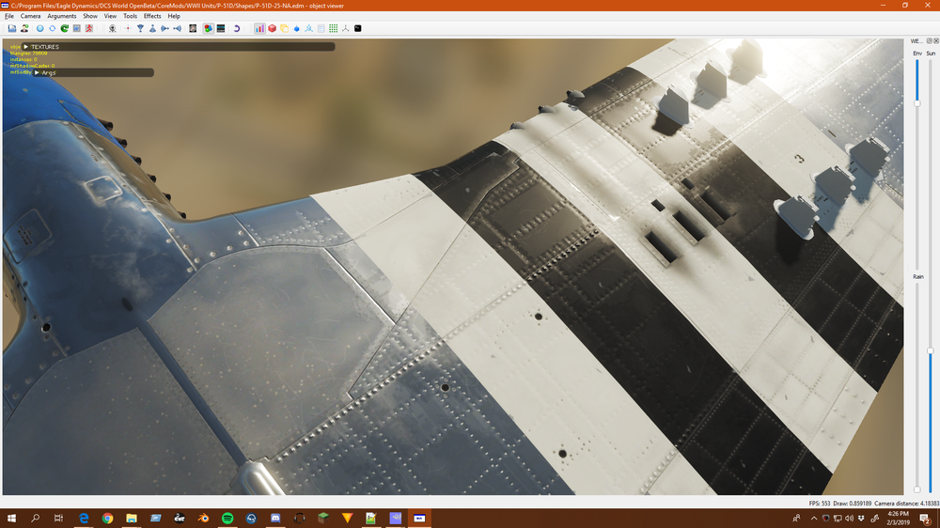Click the triangles: 78909 overlay text

29,54
